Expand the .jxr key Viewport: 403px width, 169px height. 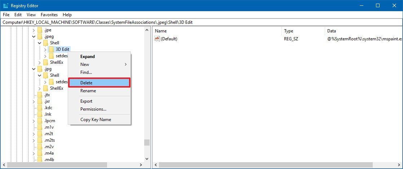[x=34, y=102]
